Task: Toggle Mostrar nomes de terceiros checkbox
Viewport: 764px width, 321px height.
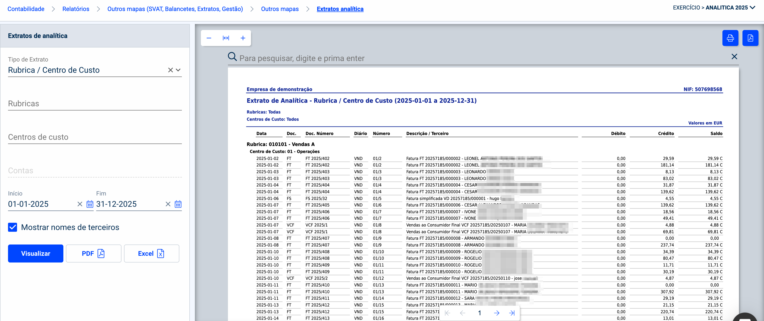Action: click(13, 227)
